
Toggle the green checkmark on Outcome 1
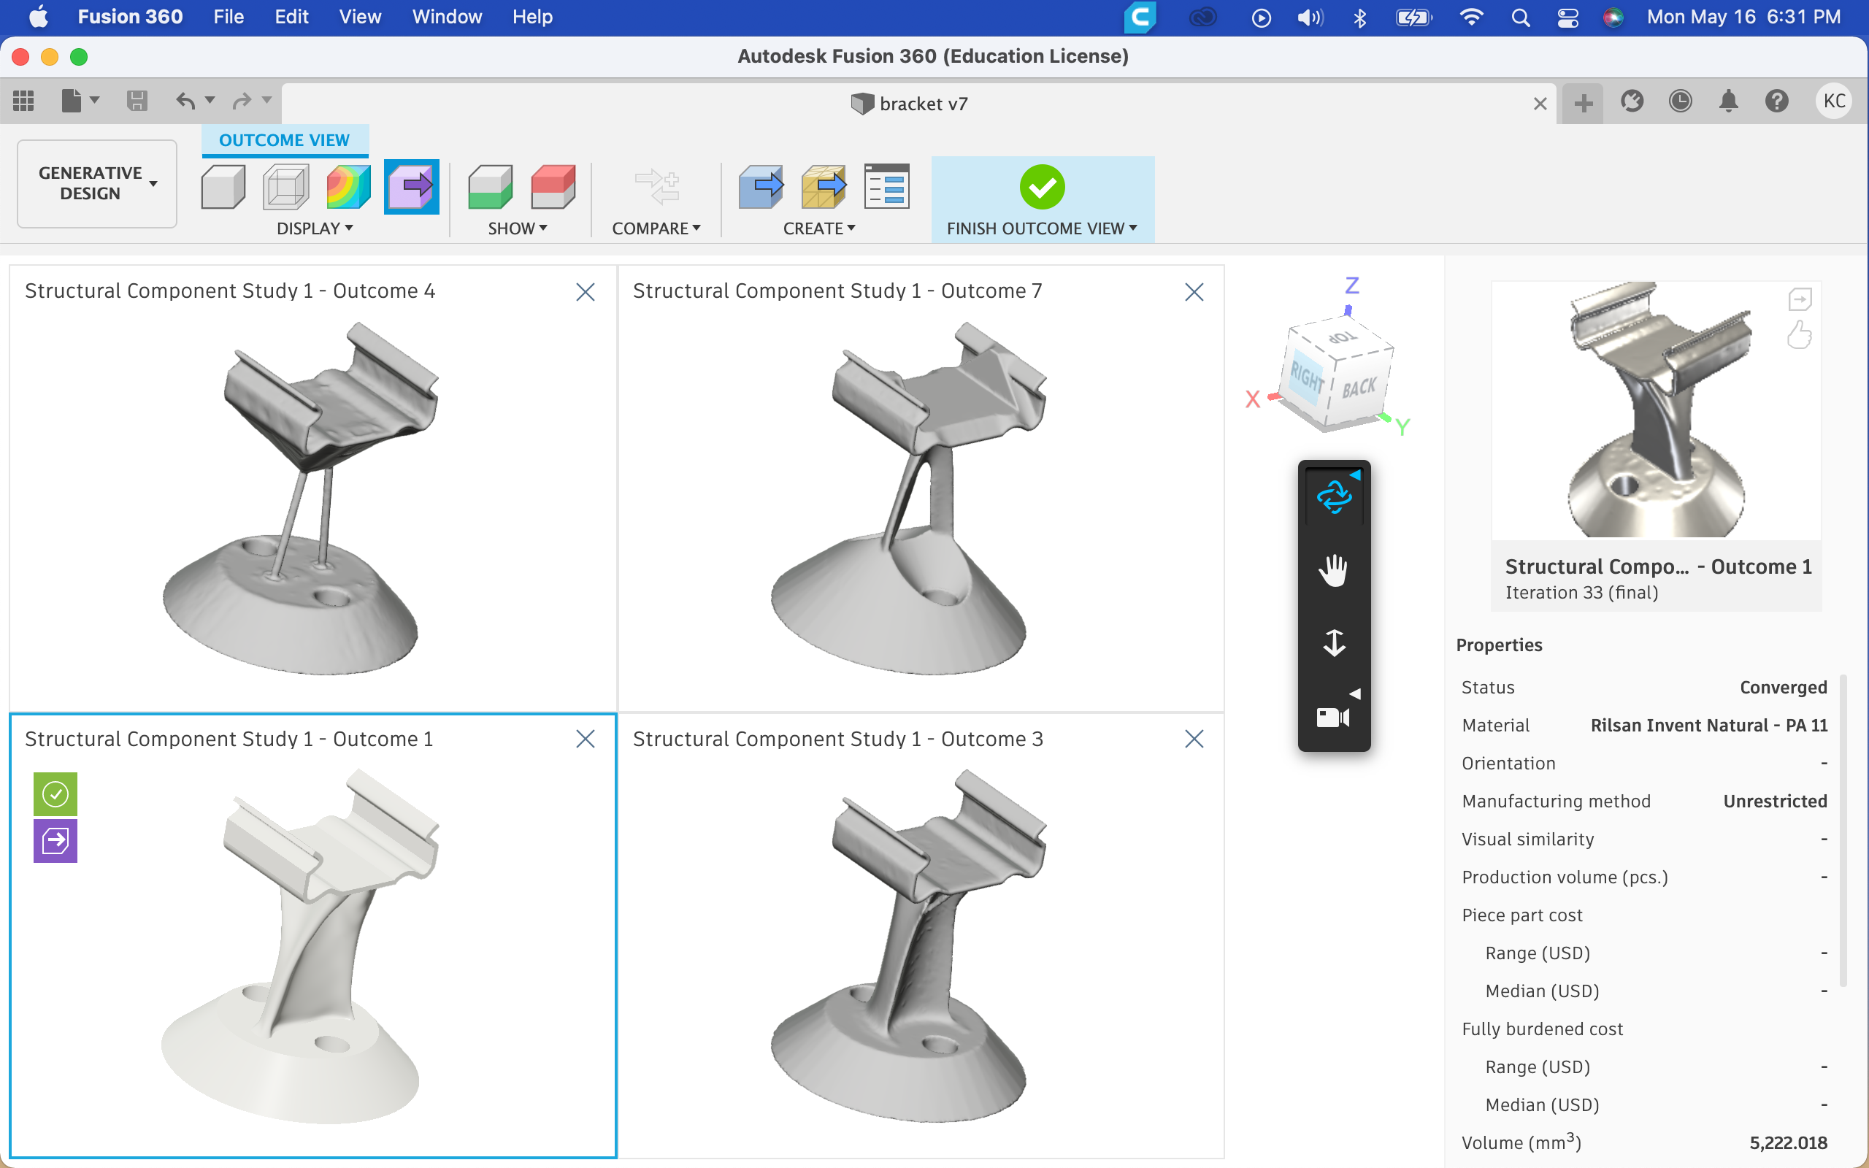[55, 794]
